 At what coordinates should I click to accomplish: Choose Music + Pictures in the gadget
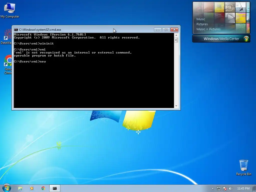[208, 29]
